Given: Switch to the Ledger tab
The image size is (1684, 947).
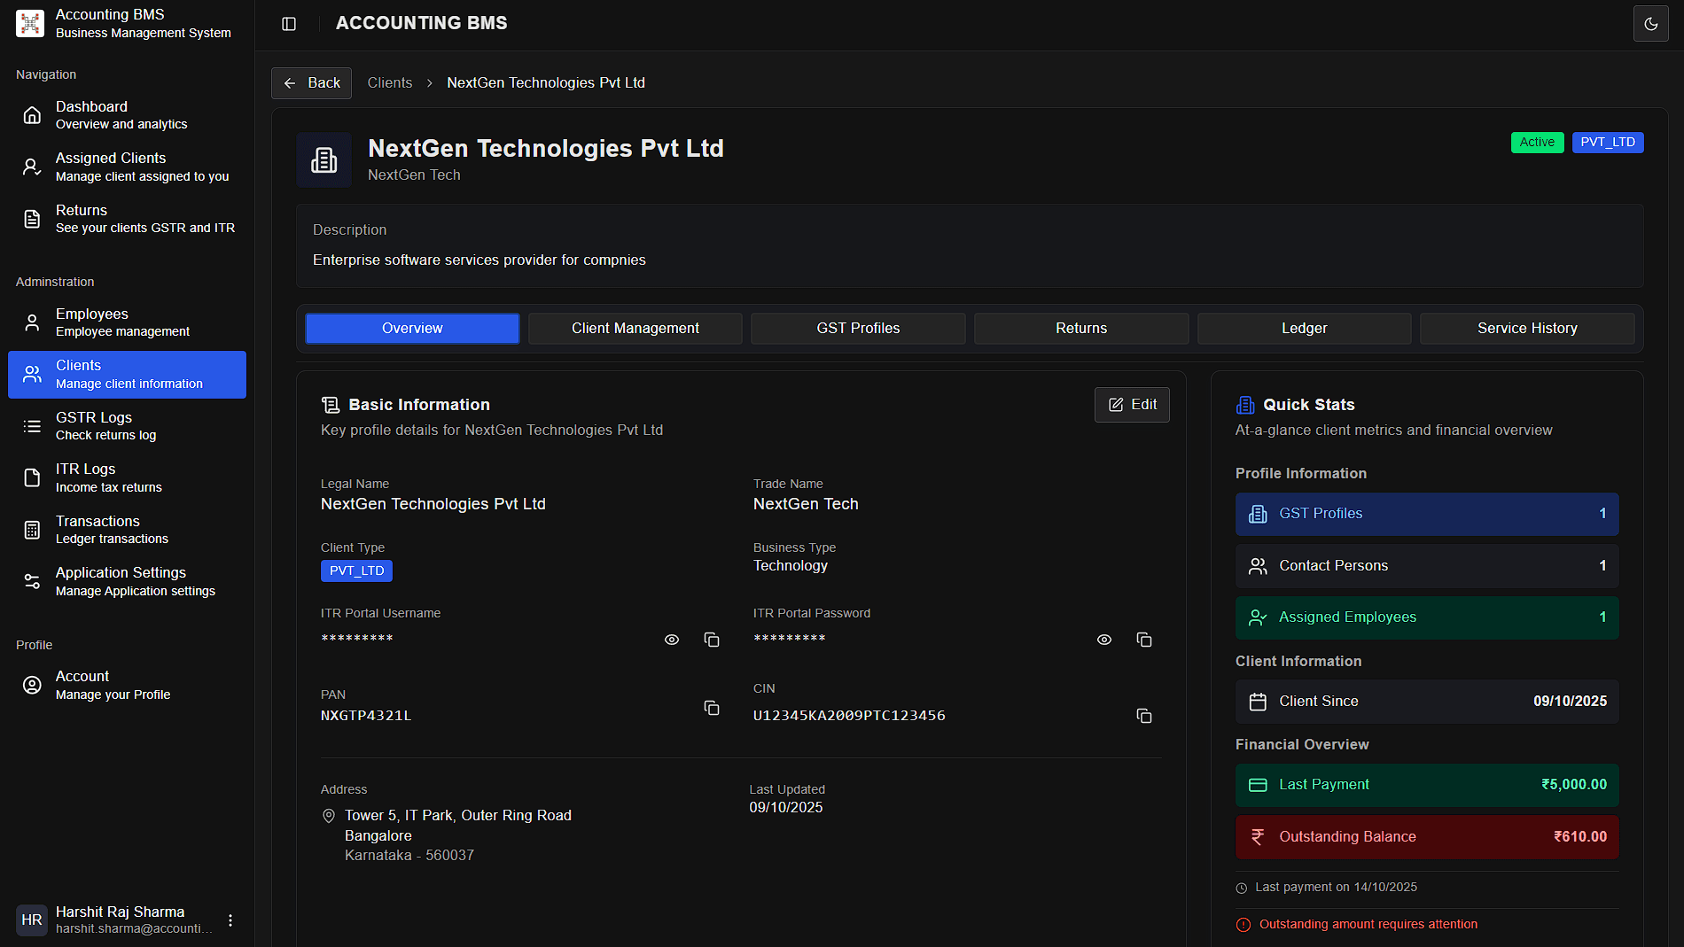Looking at the screenshot, I should click(1304, 329).
